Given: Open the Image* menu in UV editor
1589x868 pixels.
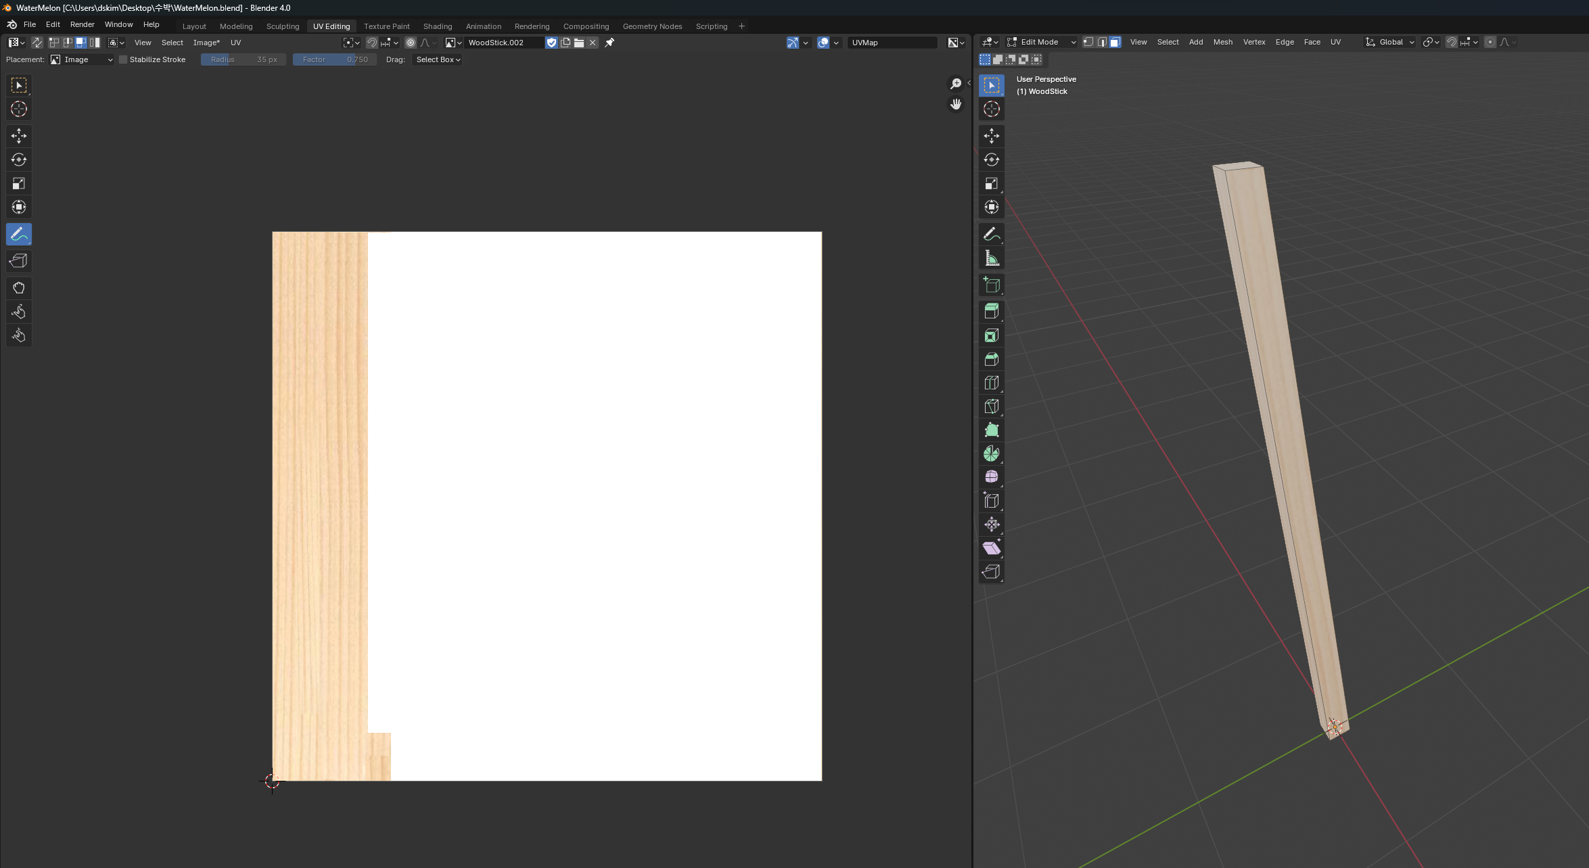Looking at the screenshot, I should pyautogui.click(x=206, y=43).
